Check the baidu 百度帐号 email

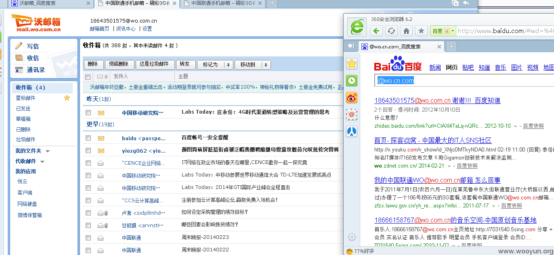pos(88,138)
